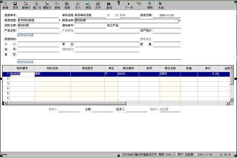Click the 打印 (Print) printer icon
This screenshot has width=237, height=158.
pyautogui.click(x=98, y=6)
